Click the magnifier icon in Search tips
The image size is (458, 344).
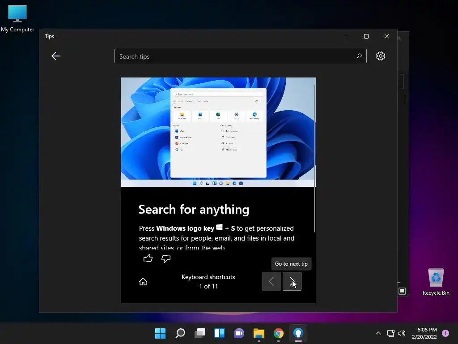coord(359,56)
